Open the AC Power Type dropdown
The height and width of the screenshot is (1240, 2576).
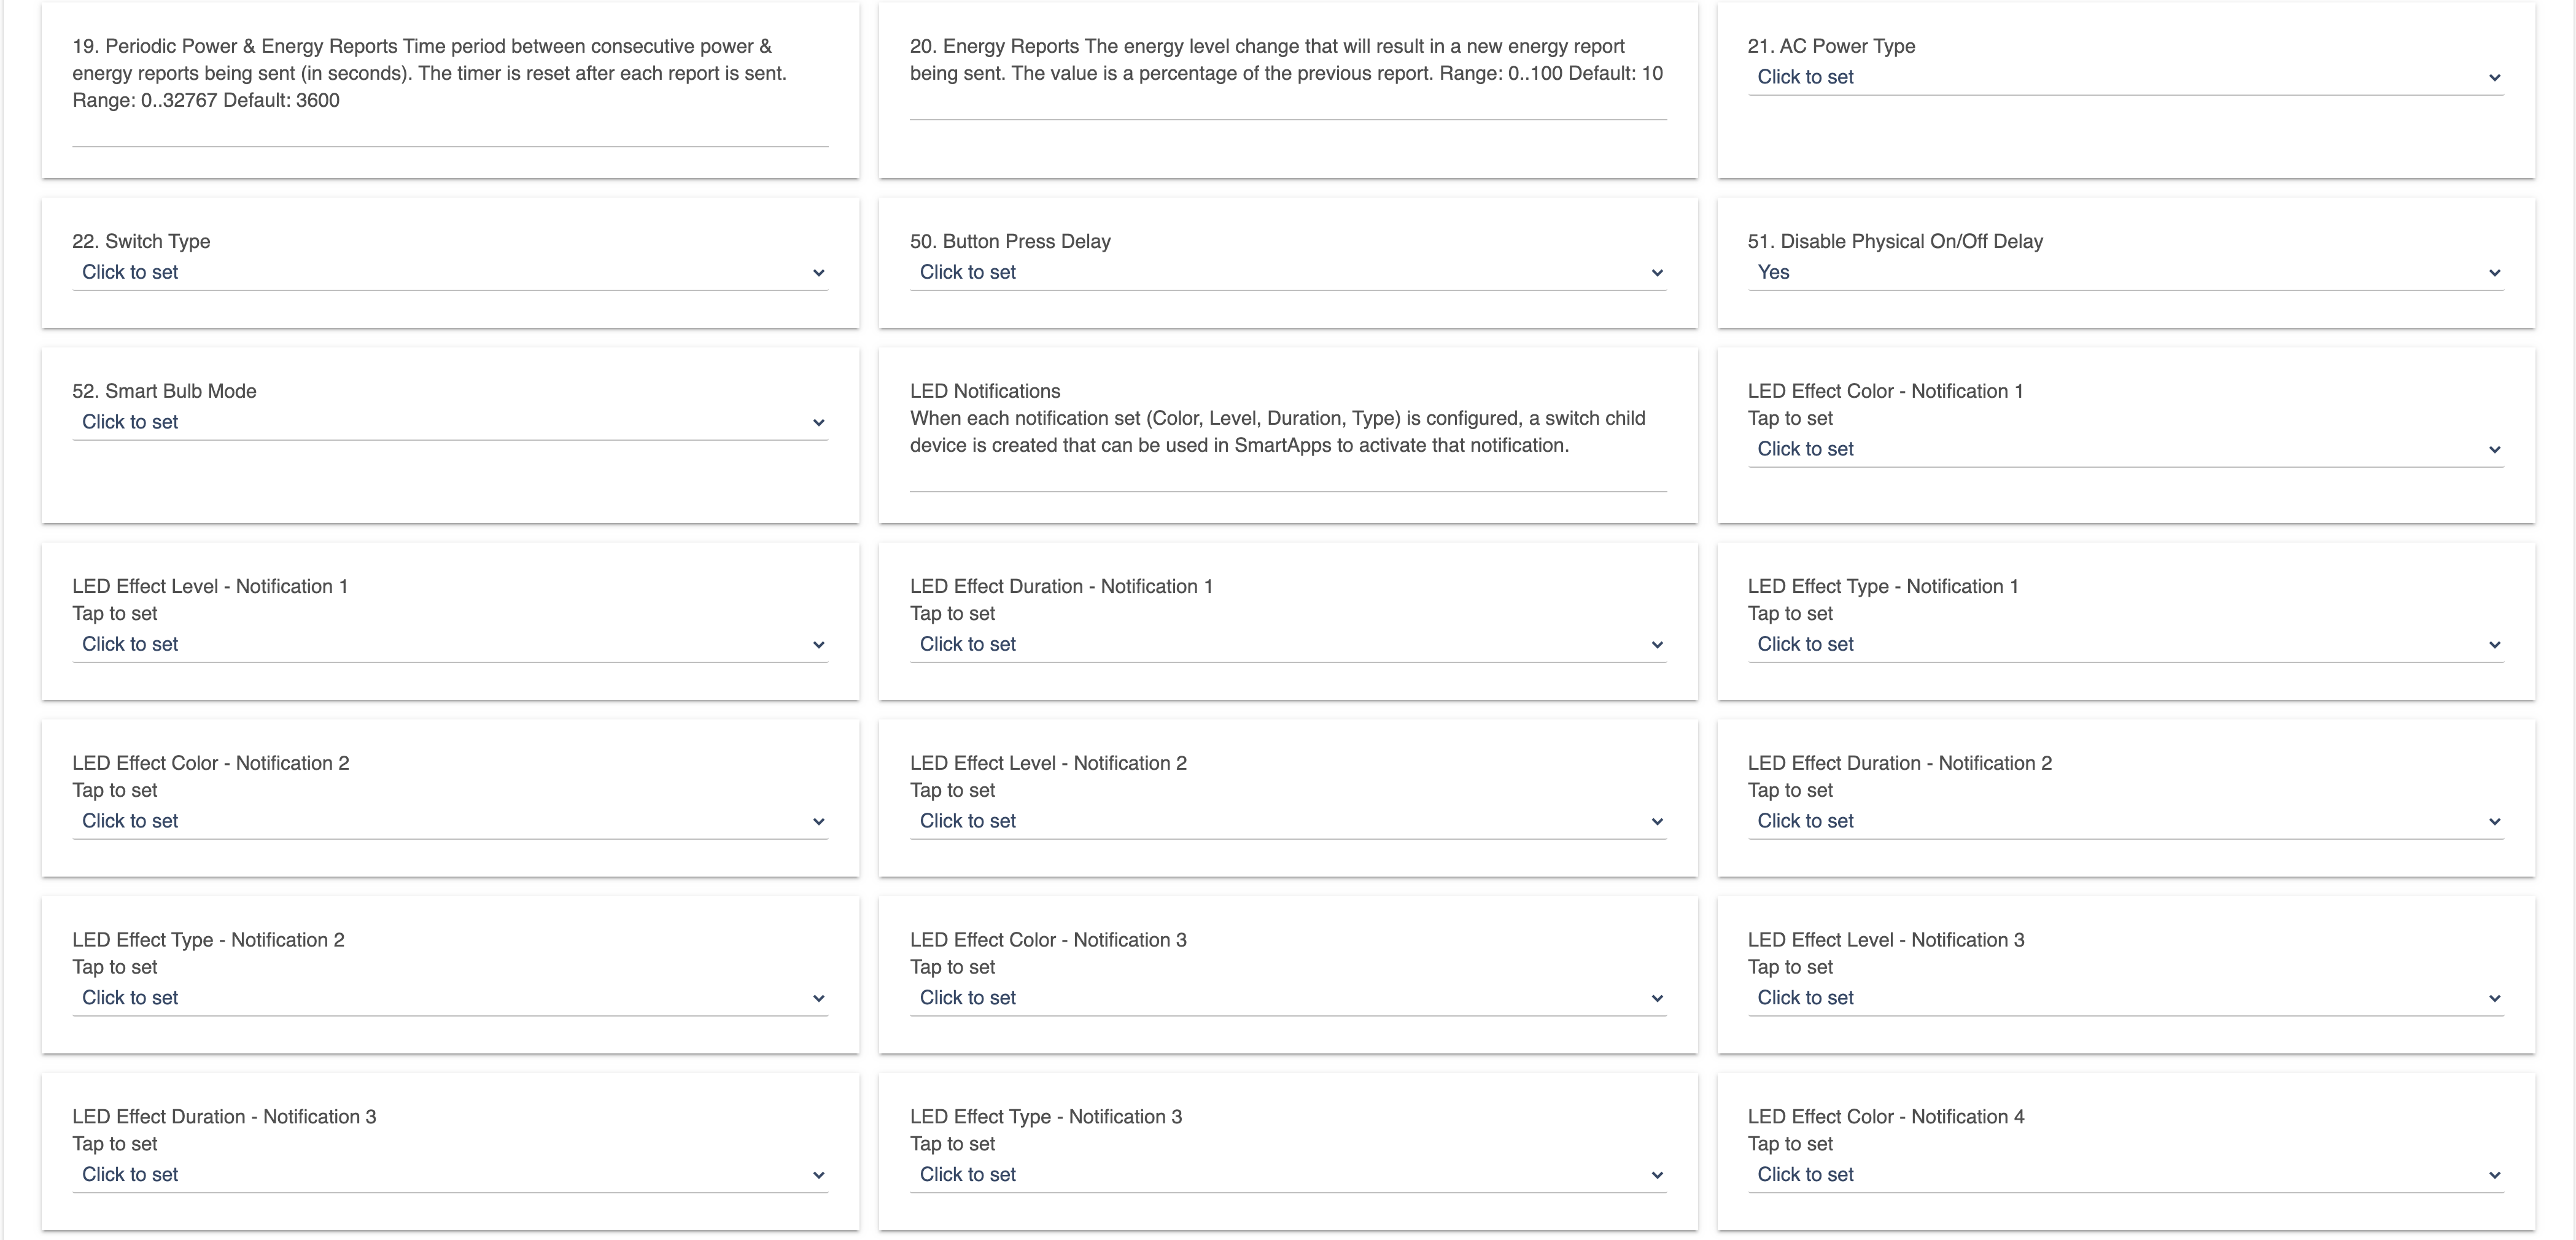coord(2125,77)
